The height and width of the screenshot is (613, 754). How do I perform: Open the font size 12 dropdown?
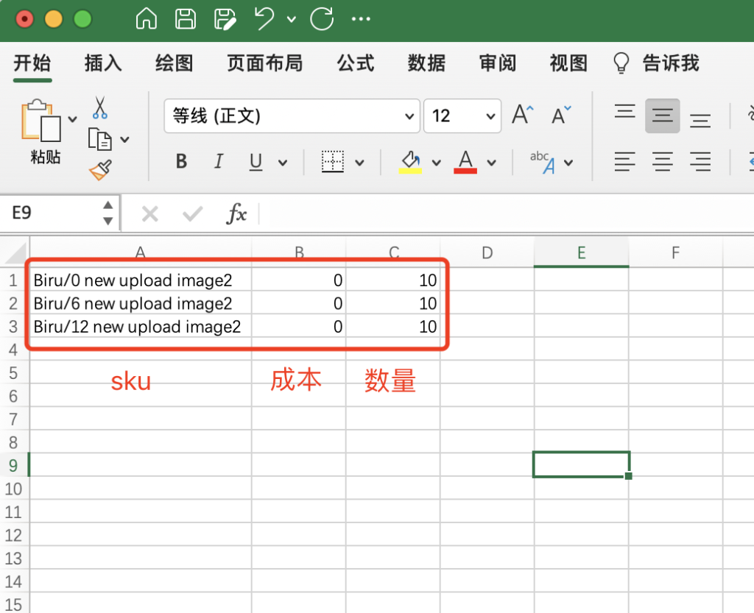[x=462, y=116]
